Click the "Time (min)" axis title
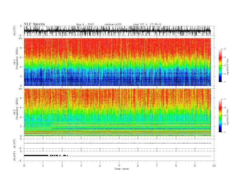This screenshot has width=241, height=186. pyautogui.click(x=122, y=169)
